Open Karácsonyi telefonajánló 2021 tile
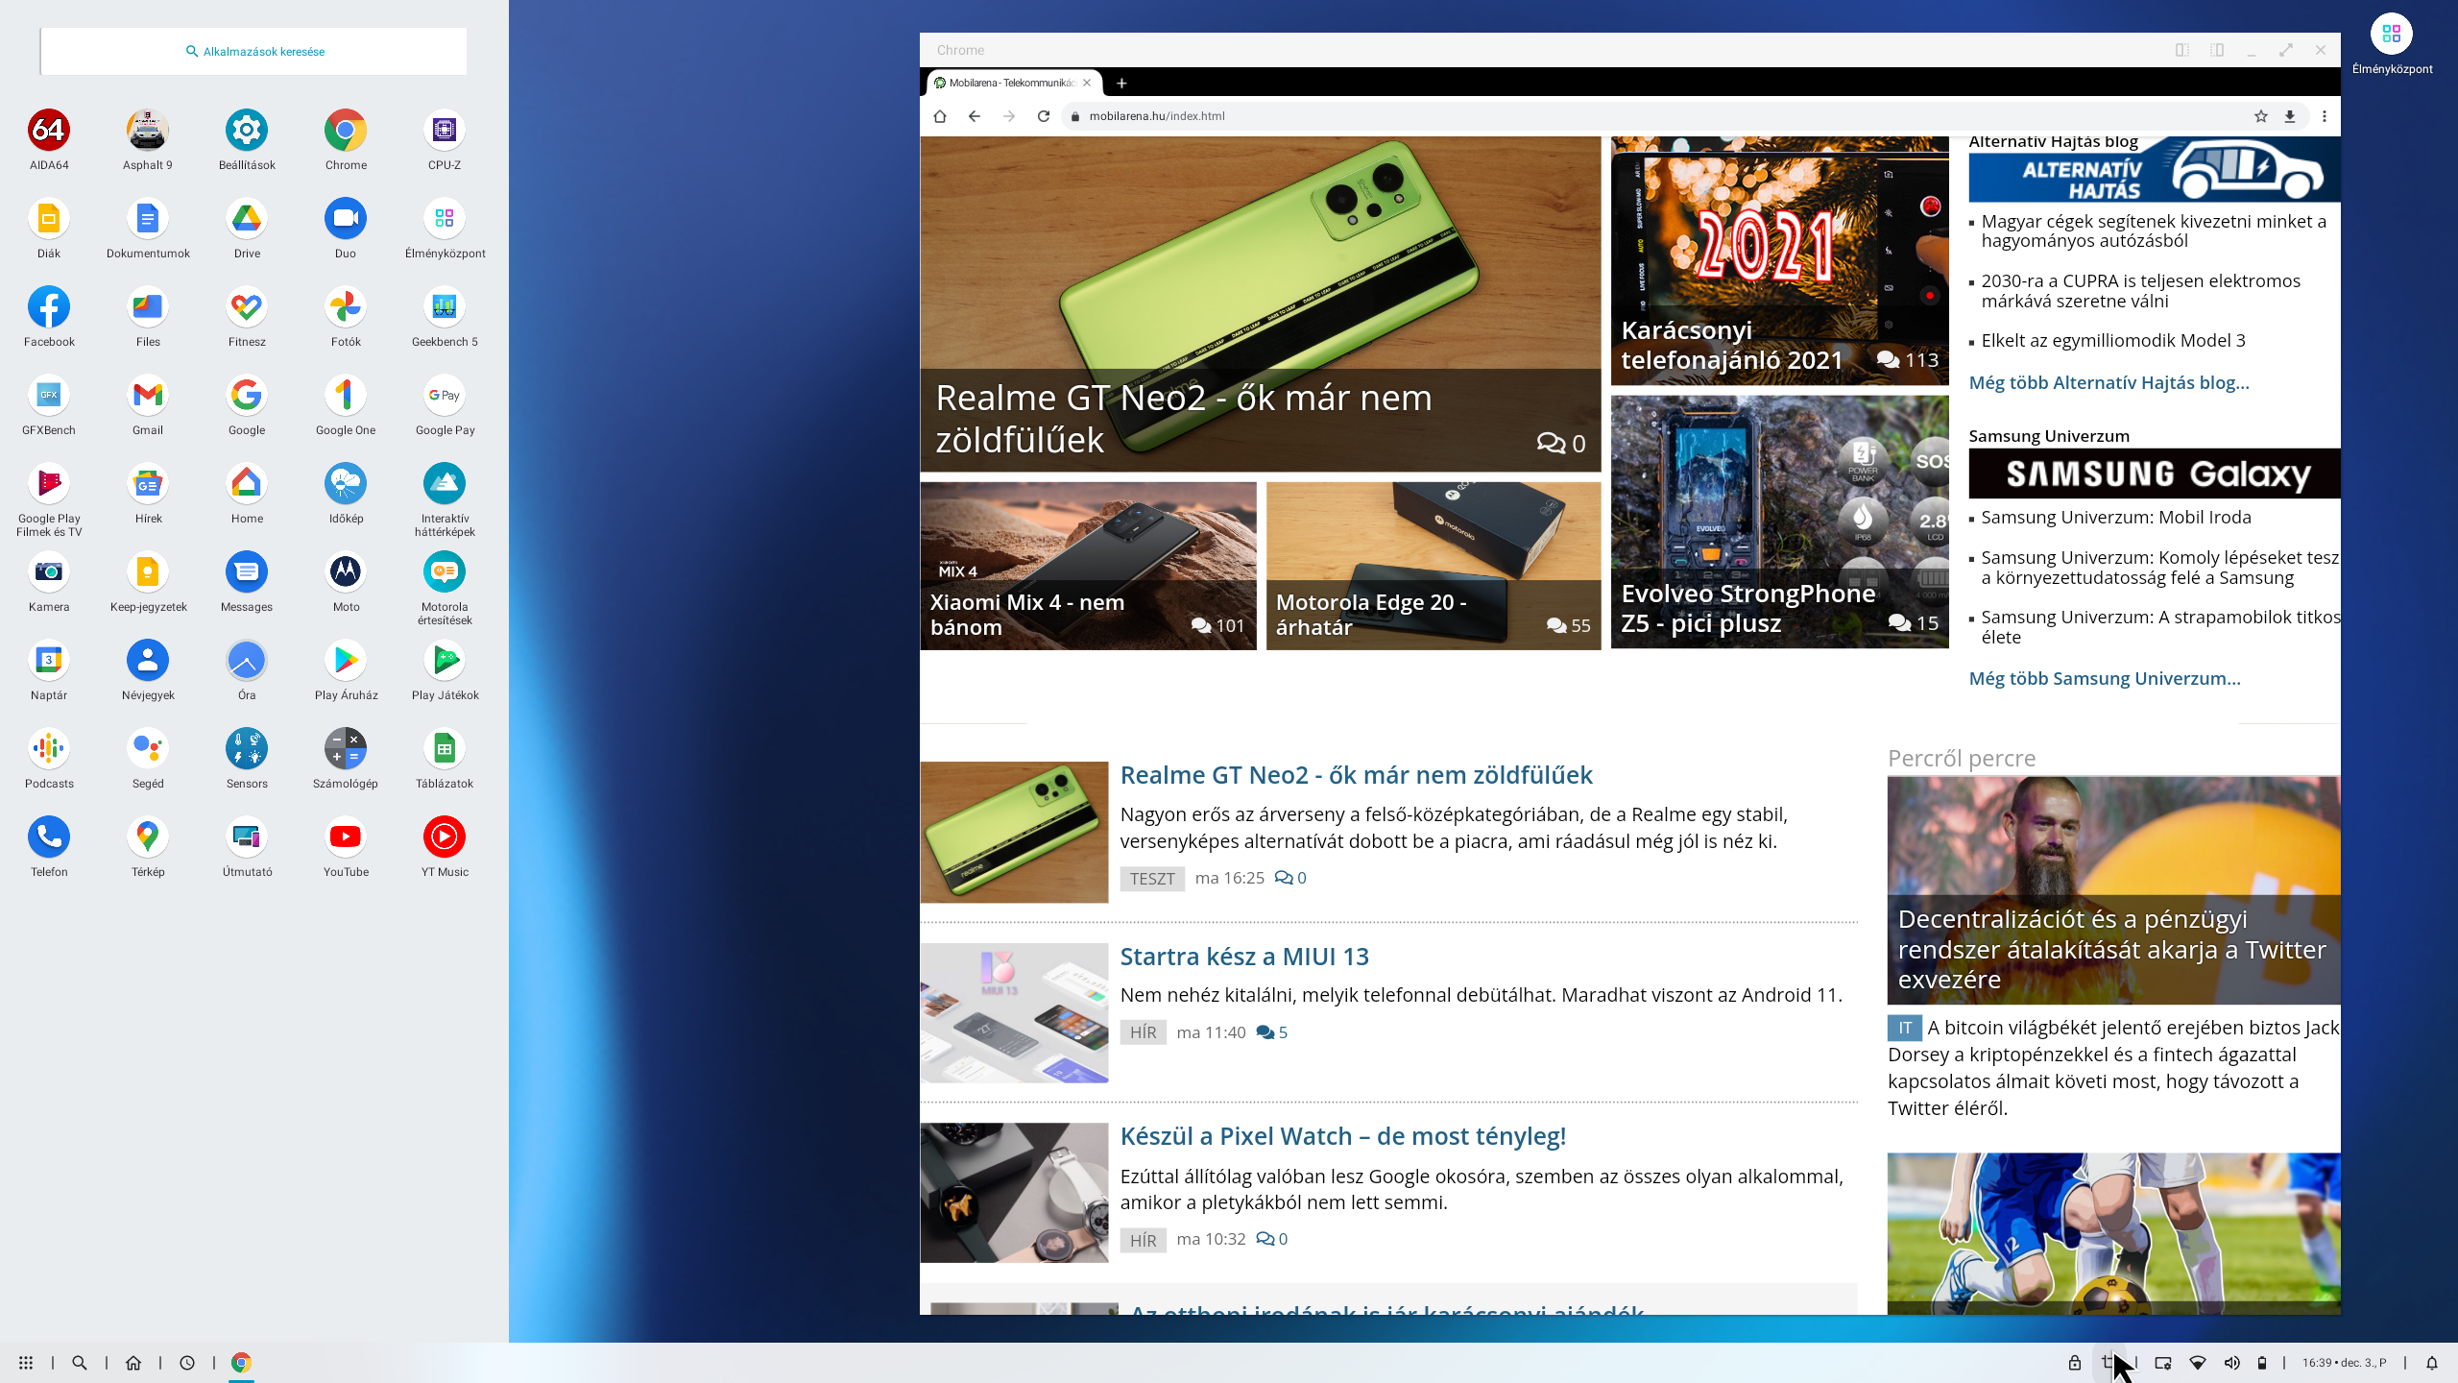This screenshot has width=2458, height=1383. click(x=1780, y=260)
